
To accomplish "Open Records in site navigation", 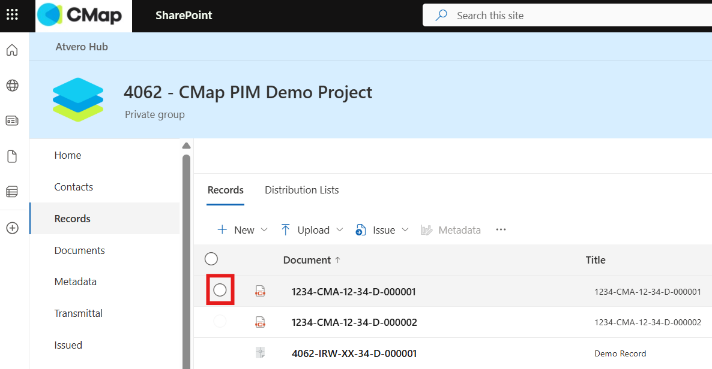I will [x=105, y=219].
